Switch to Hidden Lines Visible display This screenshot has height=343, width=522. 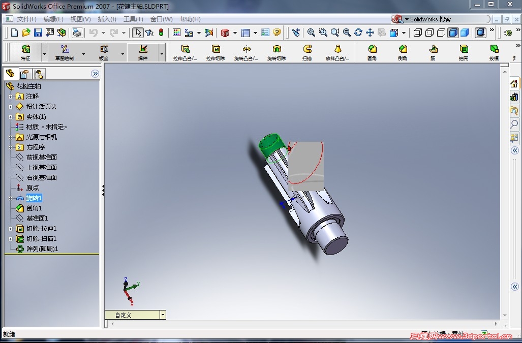pos(429,33)
